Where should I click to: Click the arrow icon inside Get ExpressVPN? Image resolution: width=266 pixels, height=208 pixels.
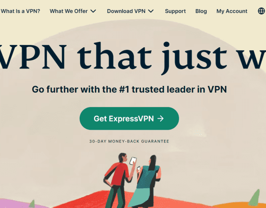pyautogui.click(x=160, y=119)
